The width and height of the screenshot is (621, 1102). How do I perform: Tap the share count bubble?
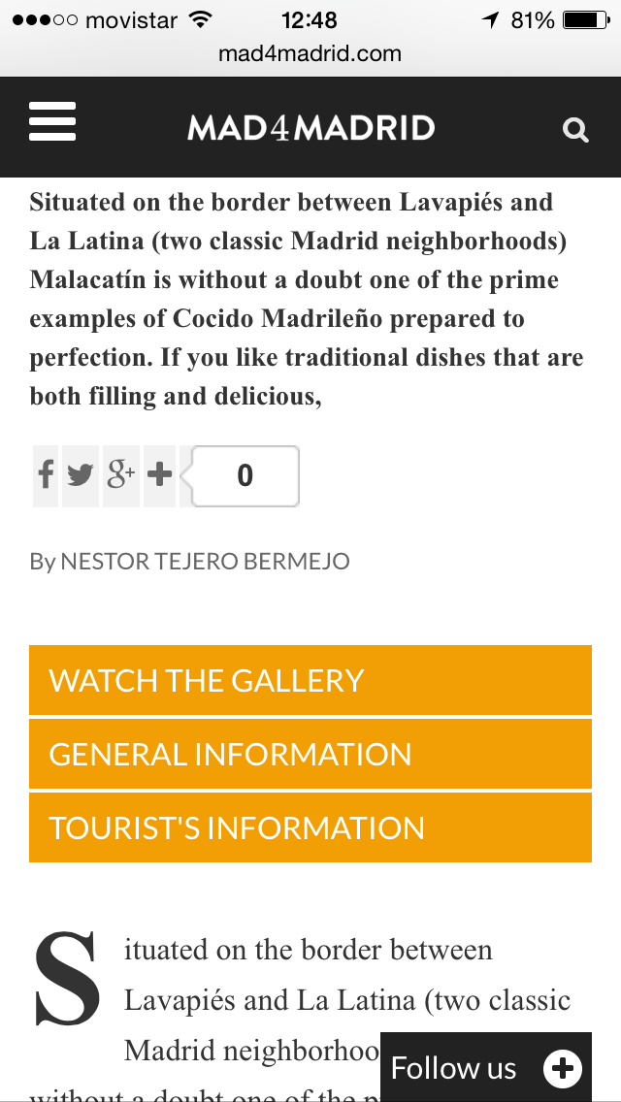point(245,475)
